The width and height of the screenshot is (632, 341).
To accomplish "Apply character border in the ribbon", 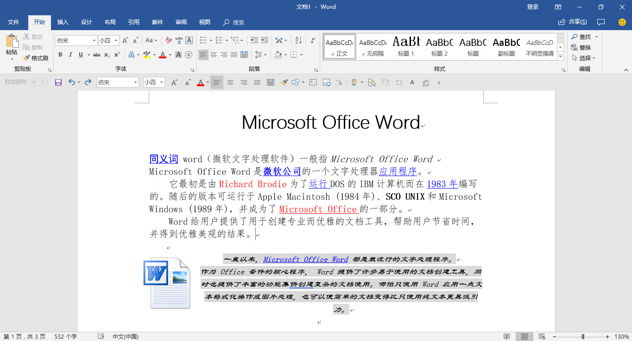I will (189, 40).
